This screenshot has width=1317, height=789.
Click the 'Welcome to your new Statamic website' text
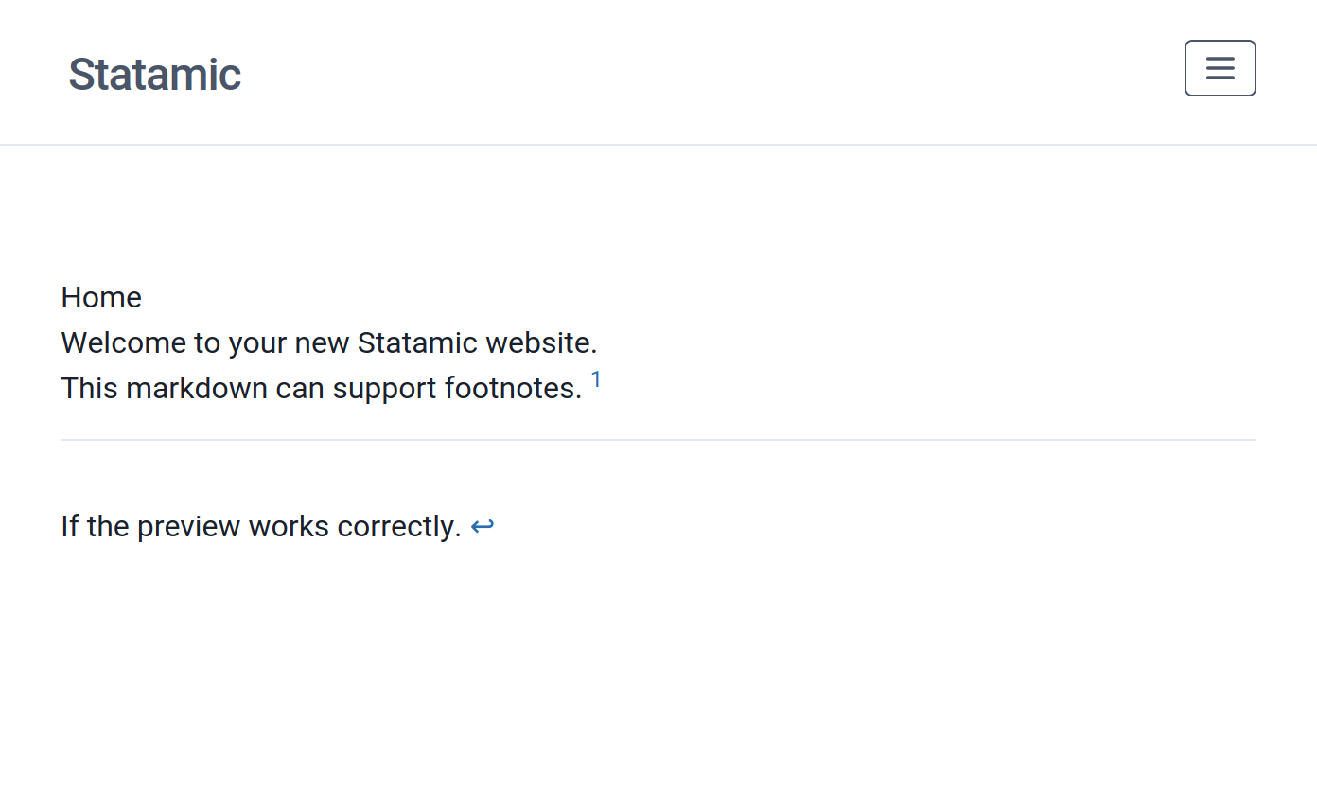click(x=328, y=342)
